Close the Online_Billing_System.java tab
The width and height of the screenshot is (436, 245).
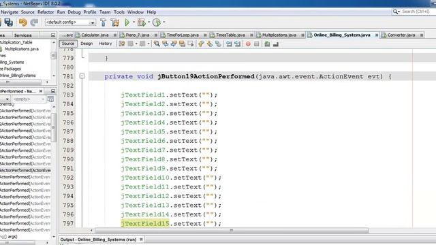(377, 35)
